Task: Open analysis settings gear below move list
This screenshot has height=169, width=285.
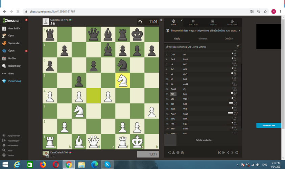Action: 178,153
